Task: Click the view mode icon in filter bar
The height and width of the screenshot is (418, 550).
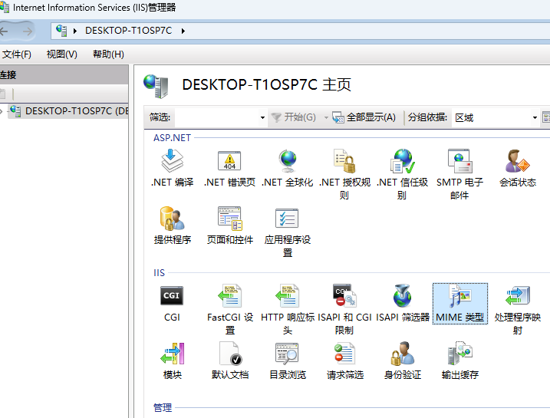Action: coord(546,117)
